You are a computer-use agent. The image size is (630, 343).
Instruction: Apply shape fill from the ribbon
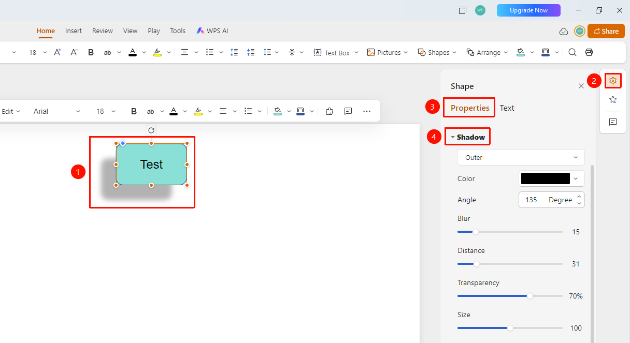521,52
